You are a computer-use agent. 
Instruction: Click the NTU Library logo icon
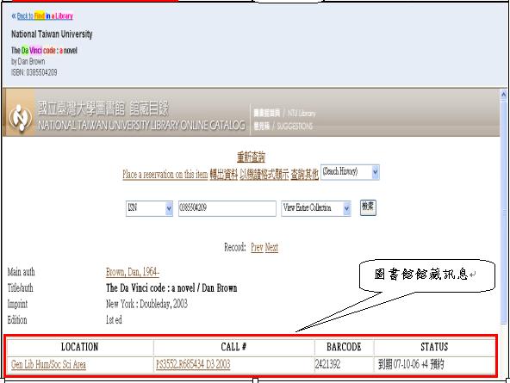click(x=20, y=117)
